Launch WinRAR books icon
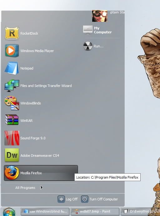160x216 pixels. 12,120
